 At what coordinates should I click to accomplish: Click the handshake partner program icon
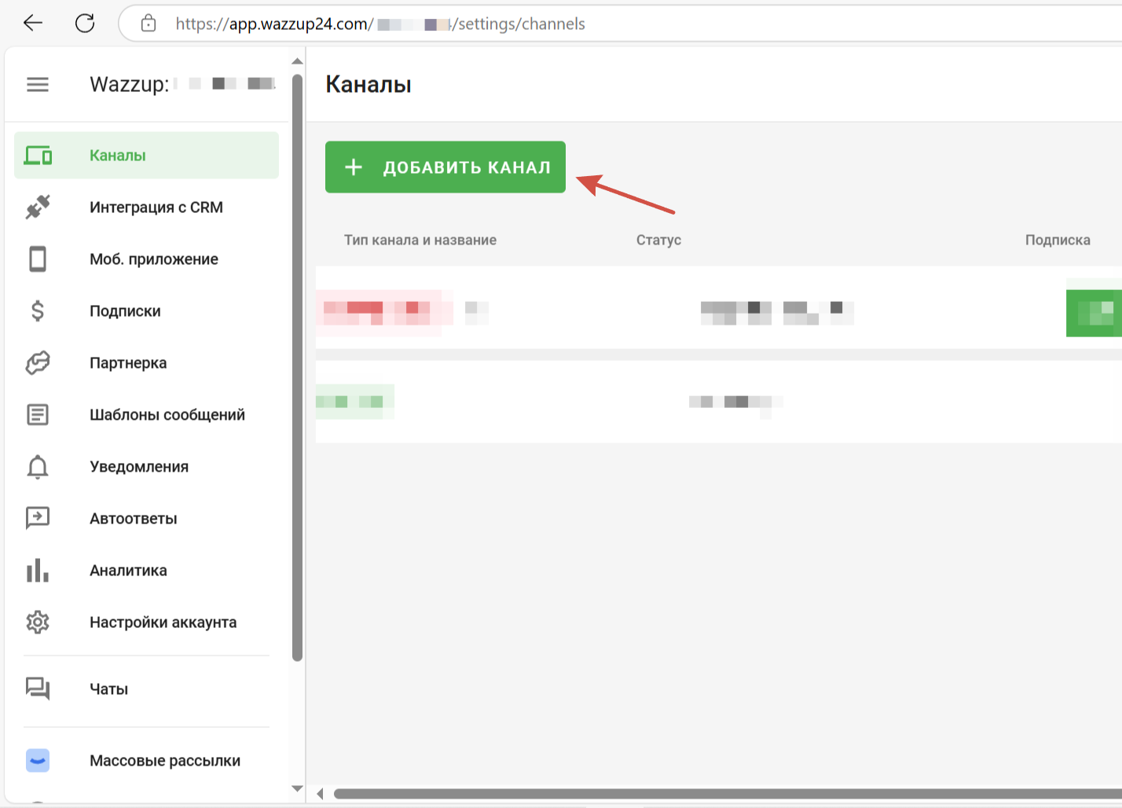(38, 363)
